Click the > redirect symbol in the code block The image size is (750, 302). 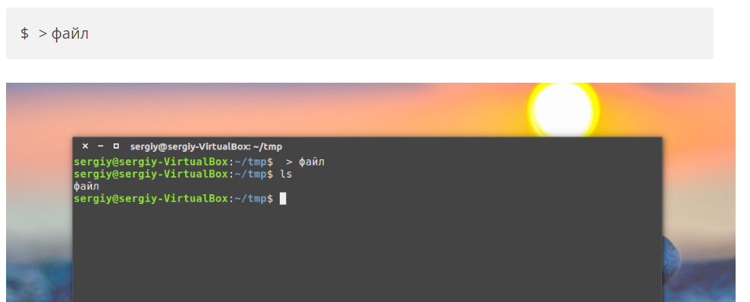pos(43,33)
